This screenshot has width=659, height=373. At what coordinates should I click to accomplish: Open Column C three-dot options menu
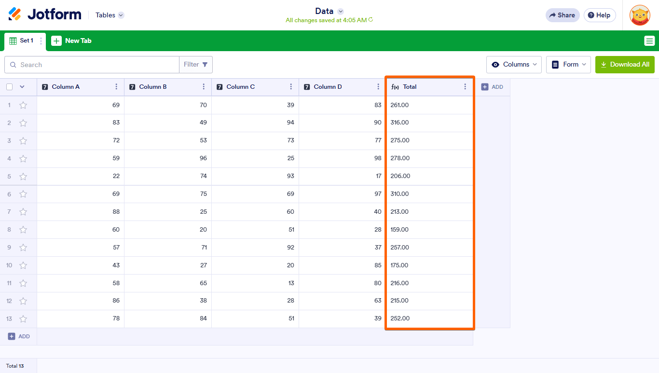pos(291,87)
